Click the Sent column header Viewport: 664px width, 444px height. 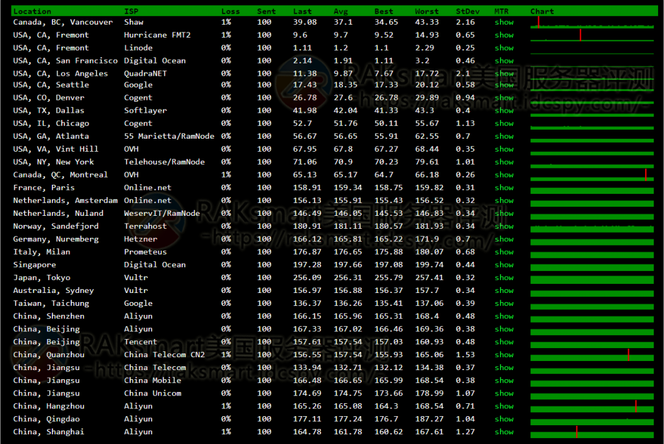(x=267, y=12)
